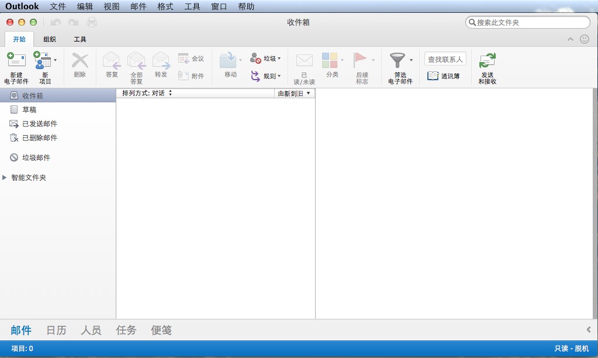Open the 视图 menu
598x358 pixels.
pyautogui.click(x=112, y=6)
